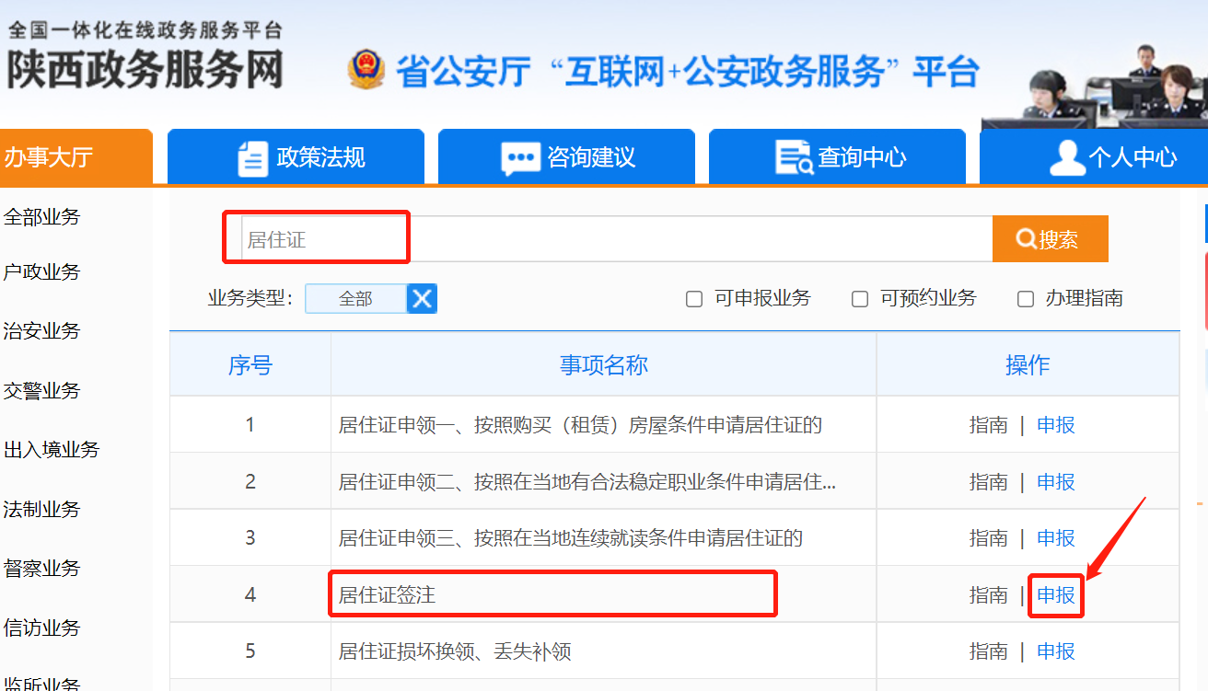This screenshot has height=691, width=1208.
Task: Click the magnifier icon in 搜索 button
Action: pyautogui.click(x=1026, y=239)
